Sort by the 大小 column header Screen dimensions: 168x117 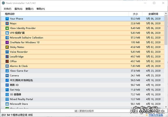[135, 14]
